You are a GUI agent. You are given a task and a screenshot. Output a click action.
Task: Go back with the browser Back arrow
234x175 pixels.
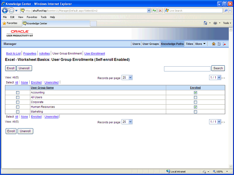point(5,11)
